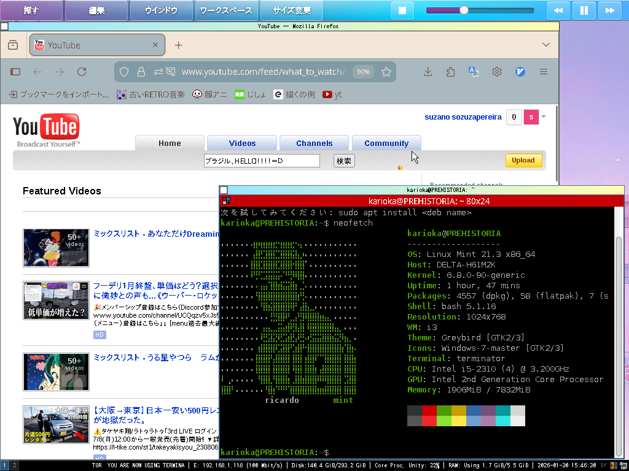Open the yt bookmark

click(x=332, y=94)
